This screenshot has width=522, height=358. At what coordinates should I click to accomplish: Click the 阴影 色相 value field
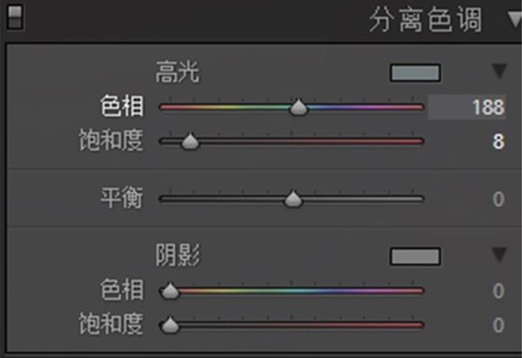click(x=498, y=291)
